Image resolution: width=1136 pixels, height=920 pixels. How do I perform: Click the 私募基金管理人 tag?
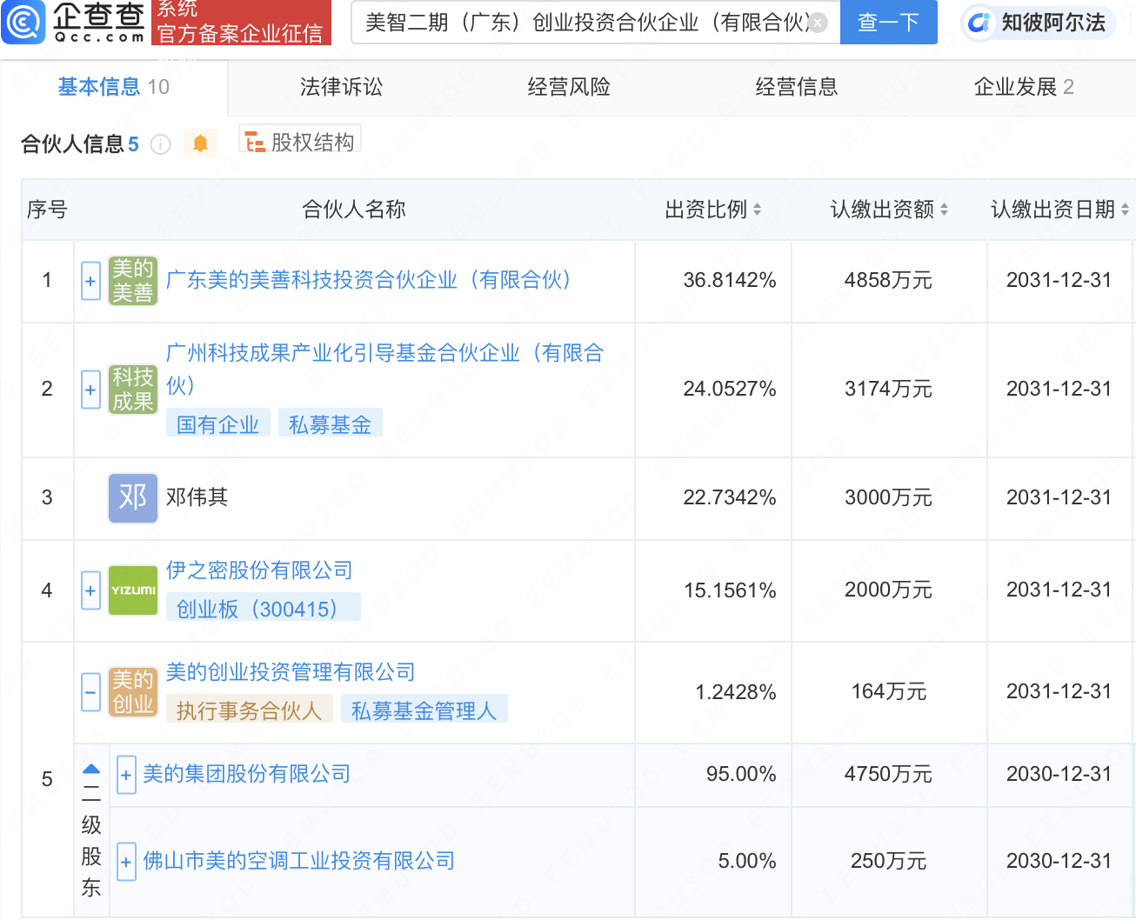(x=424, y=710)
